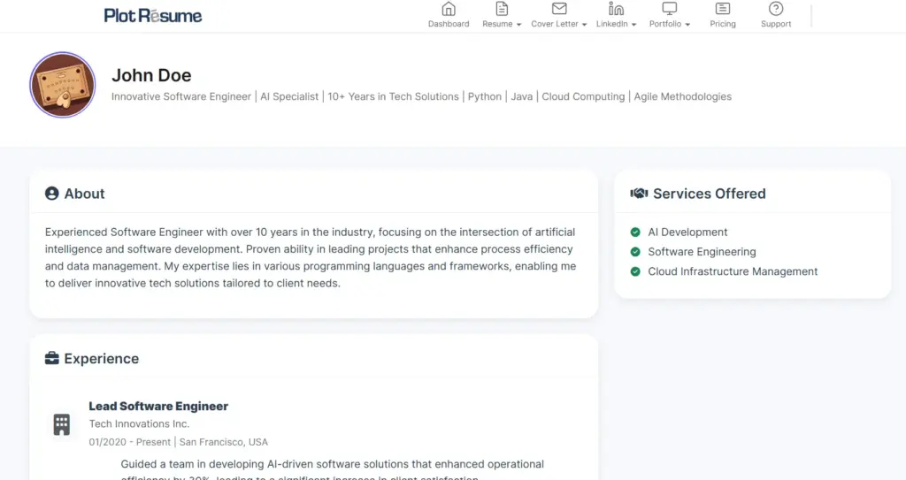Click the Experience section heading

[x=101, y=359]
